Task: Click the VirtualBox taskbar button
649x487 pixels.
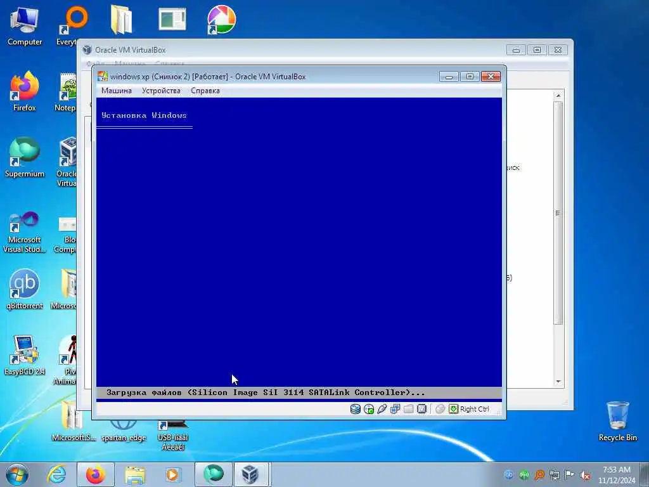Action: [x=251, y=474]
